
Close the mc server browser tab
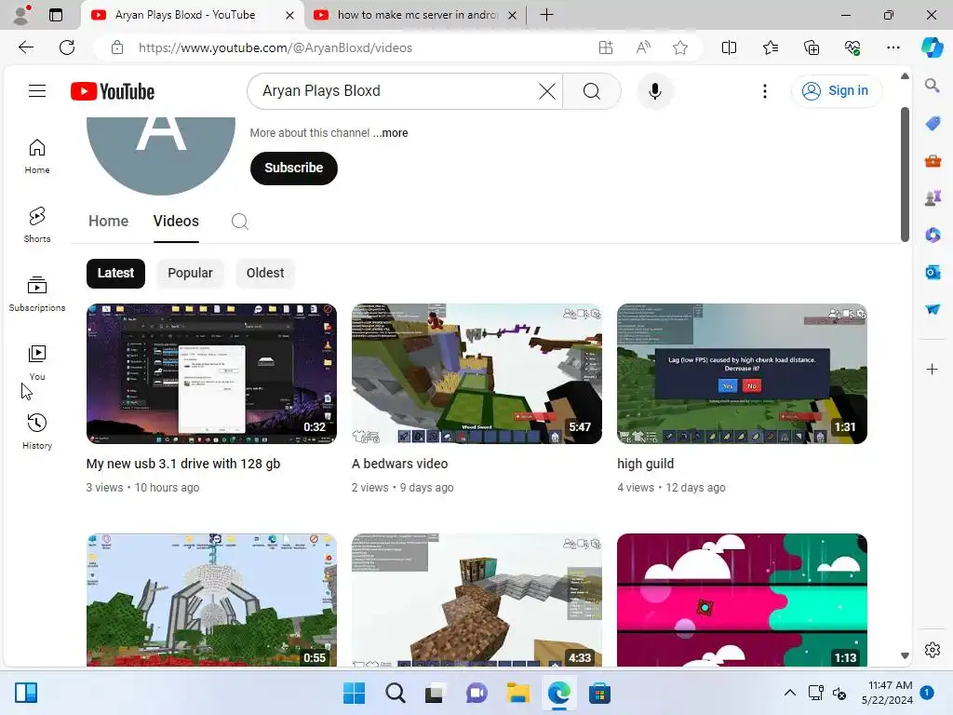(513, 15)
